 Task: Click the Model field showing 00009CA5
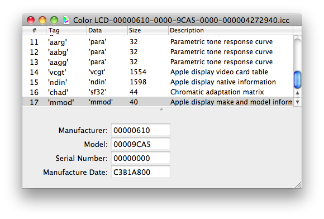[x=141, y=144]
